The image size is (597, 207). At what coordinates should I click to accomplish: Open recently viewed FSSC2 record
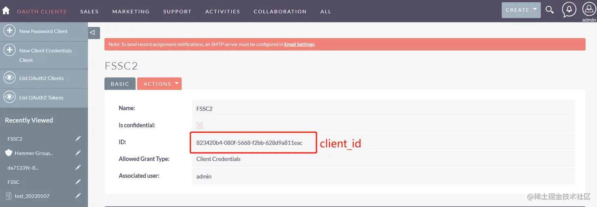click(x=15, y=139)
